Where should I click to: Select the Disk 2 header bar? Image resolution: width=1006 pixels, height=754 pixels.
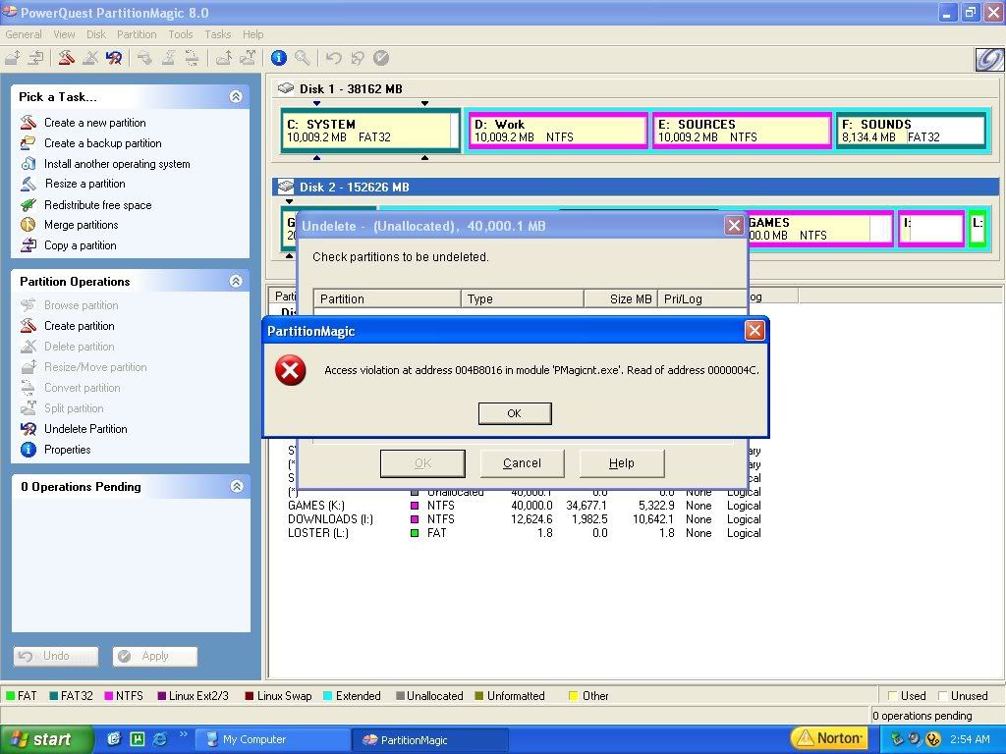tap(636, 188)
